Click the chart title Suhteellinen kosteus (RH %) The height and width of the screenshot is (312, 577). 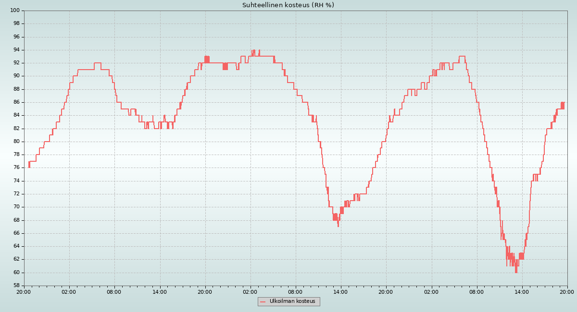(288, 5)
